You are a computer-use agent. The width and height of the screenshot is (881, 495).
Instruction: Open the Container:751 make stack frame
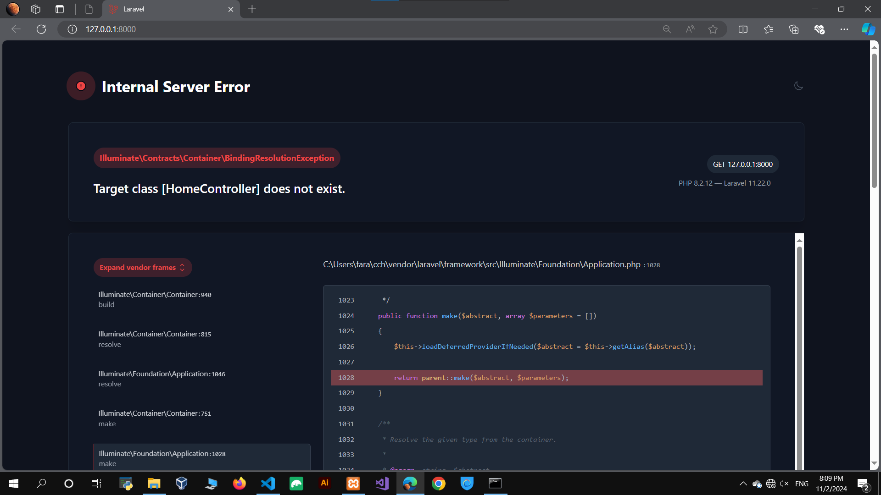[x=201, y=418]
